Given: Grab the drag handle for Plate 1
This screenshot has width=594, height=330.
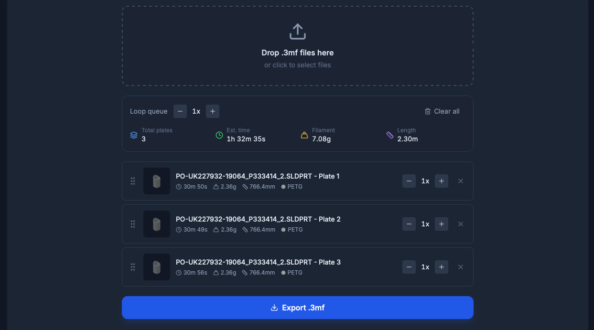Looking at the screenshot, I should [x=133, y=181].
